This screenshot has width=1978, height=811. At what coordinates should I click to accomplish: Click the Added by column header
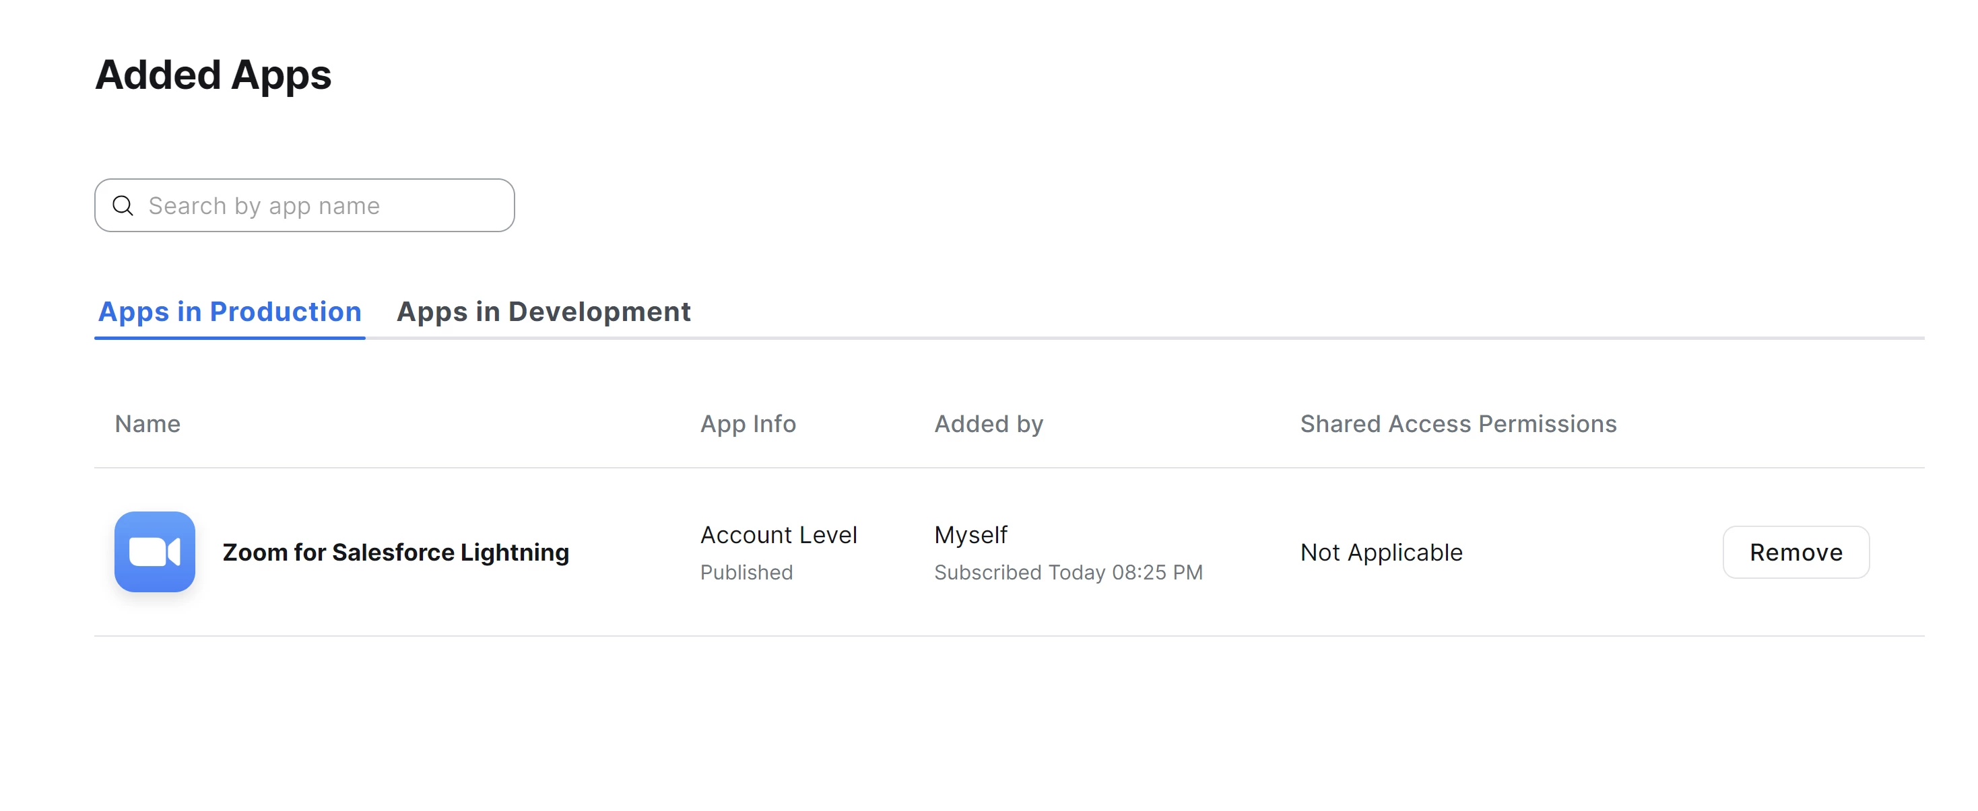(988, 423)
